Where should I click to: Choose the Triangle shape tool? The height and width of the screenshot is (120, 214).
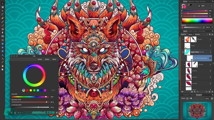[x=2, y=54]
